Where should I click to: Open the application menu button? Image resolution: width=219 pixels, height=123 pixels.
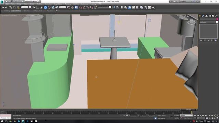[x=2, y=2]
